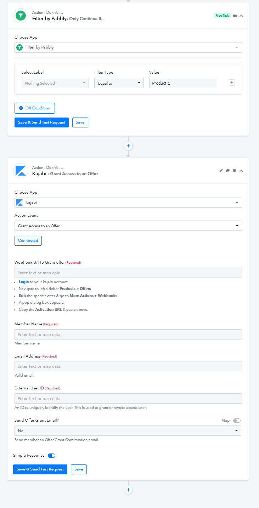Screen dimensions: 259x508
Task: Duplicate the Kajabi step with copy icon
Action: pos(228,171)
